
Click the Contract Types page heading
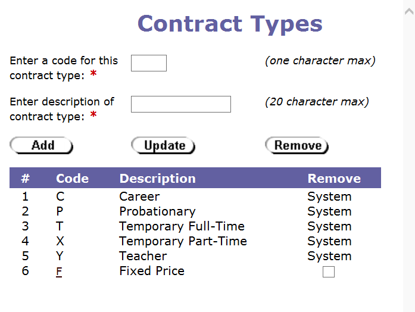pos(230,24)
